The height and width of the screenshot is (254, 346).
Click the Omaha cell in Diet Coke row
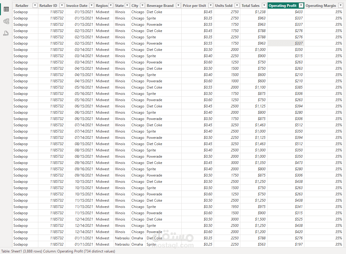(x=138, y=238)
